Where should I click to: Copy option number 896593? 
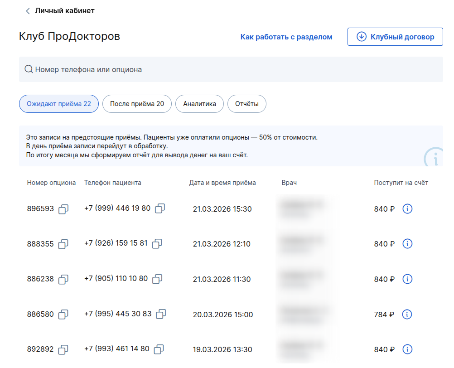point(63,209)
